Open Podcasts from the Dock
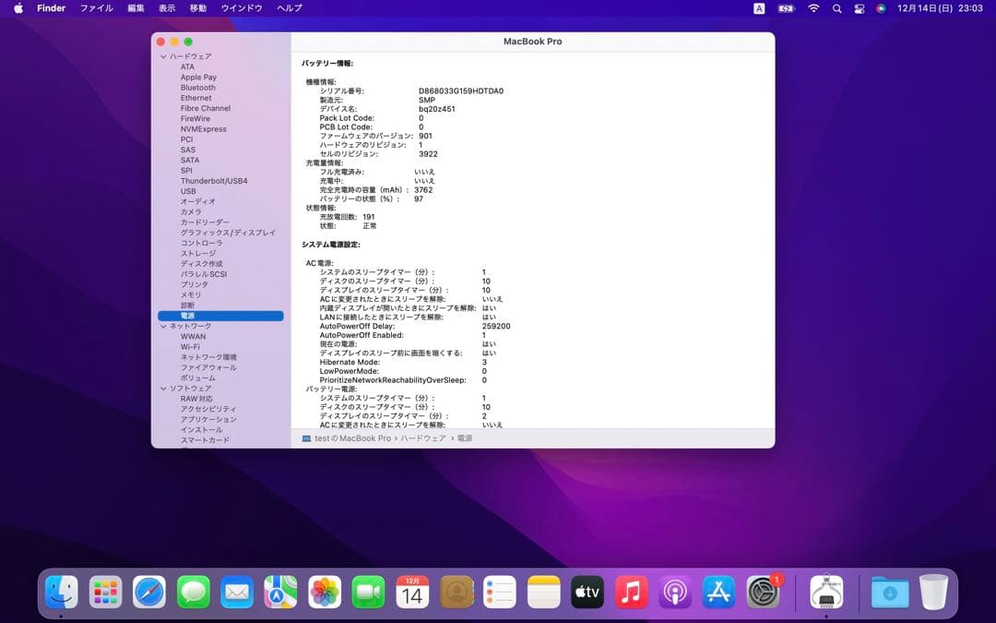The width and height of the screenshot is (996, 623). pos(675,592)
